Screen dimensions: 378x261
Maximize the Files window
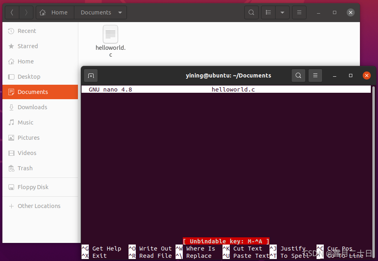(x=335, y=12)
